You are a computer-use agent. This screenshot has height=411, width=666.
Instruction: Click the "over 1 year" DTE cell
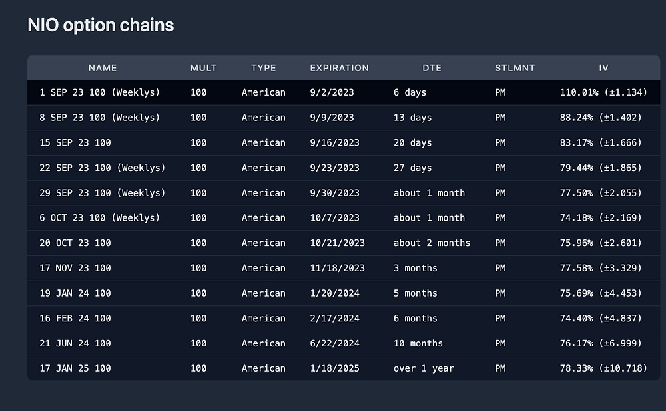click(424, 368)
